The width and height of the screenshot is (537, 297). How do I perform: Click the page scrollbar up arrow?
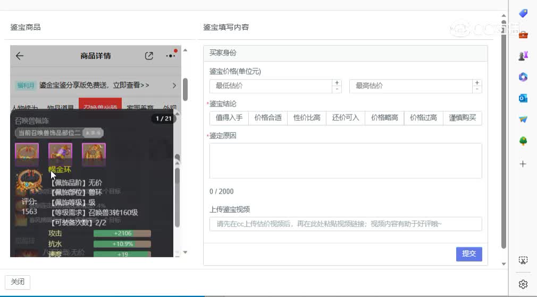coord(504,16)
